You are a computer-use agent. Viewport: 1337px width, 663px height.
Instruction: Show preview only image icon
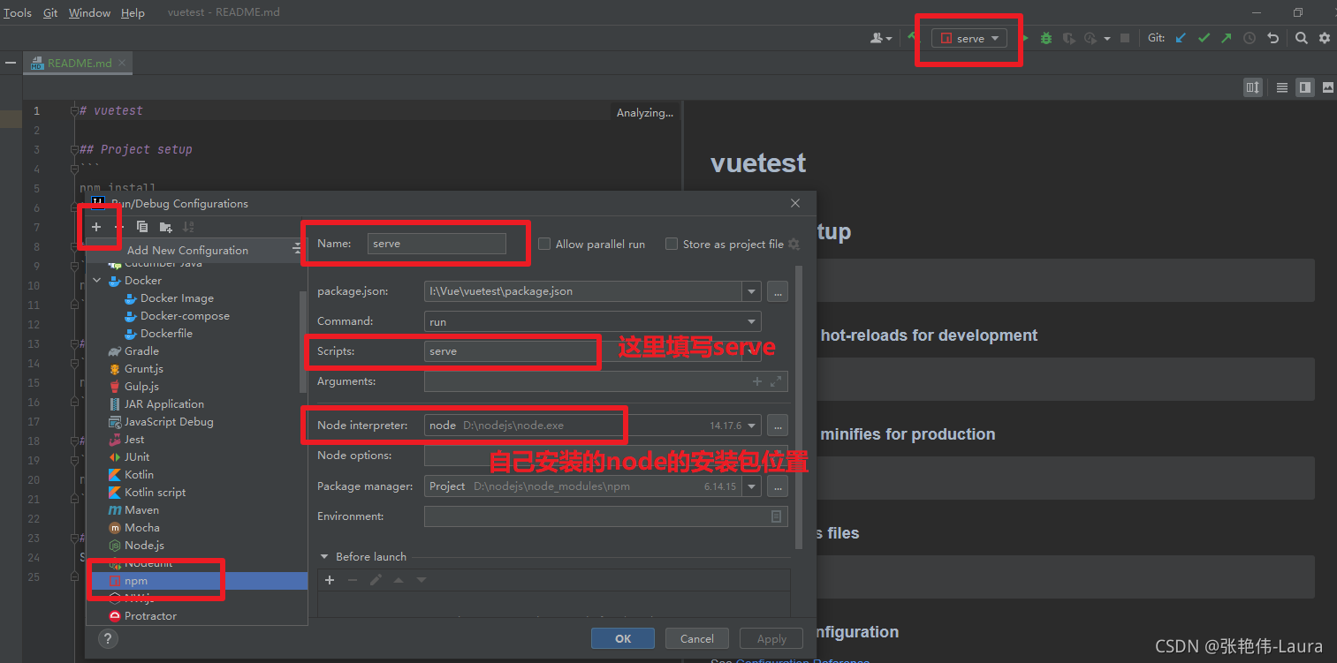pyautogui.click(x=1328, y=87)
